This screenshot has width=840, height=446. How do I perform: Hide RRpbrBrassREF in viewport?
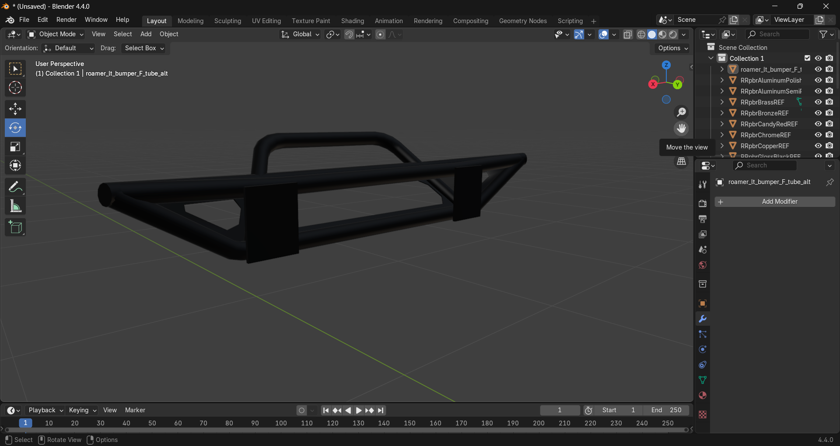(x=818, y=102)
